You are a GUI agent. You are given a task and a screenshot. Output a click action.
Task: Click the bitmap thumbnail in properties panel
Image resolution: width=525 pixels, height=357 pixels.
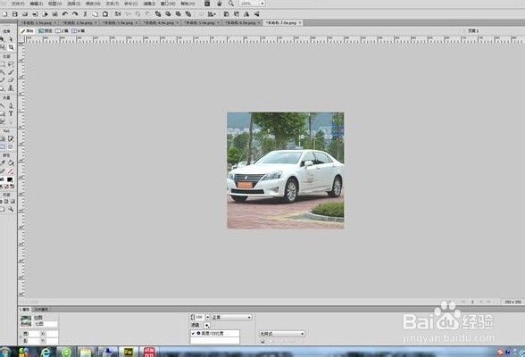point(26,321)
